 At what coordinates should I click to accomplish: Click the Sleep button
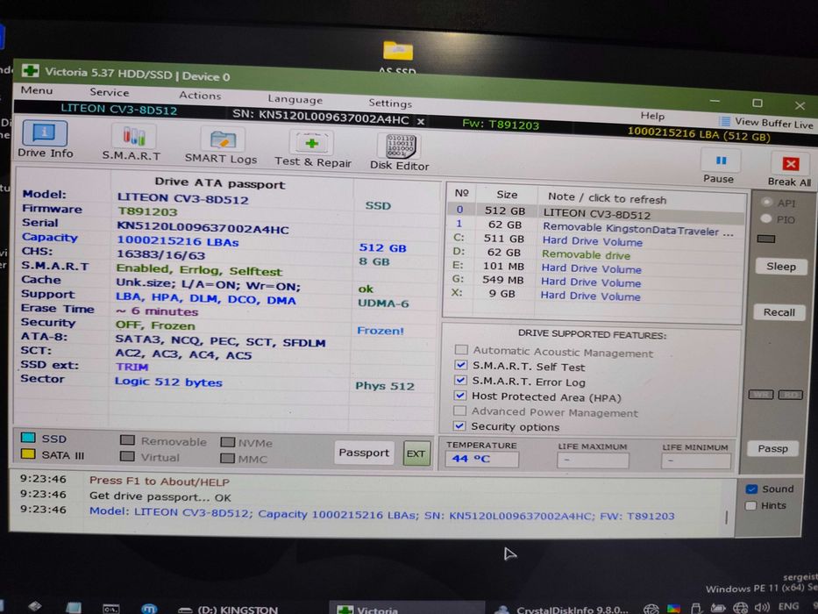(780, 267)
